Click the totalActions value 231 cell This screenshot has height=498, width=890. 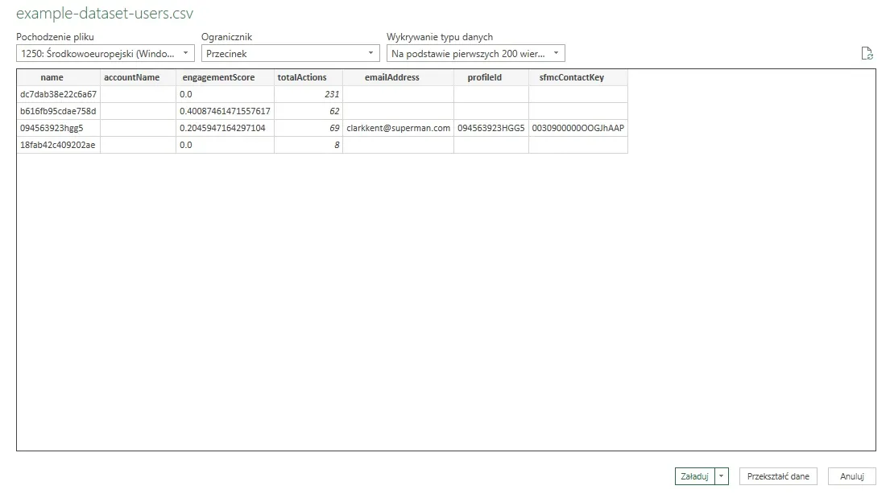333,94
